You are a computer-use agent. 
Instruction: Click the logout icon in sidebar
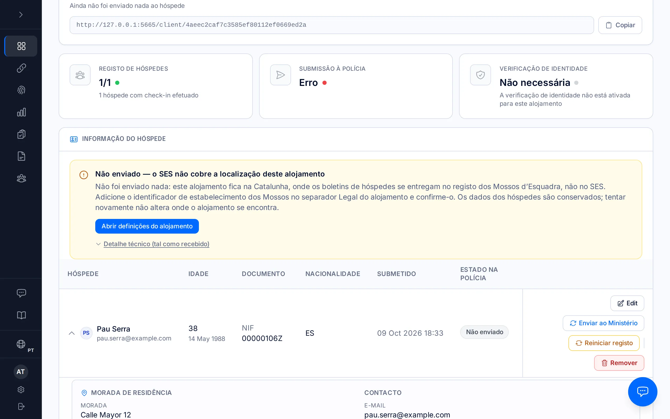(x=21, y=406)
